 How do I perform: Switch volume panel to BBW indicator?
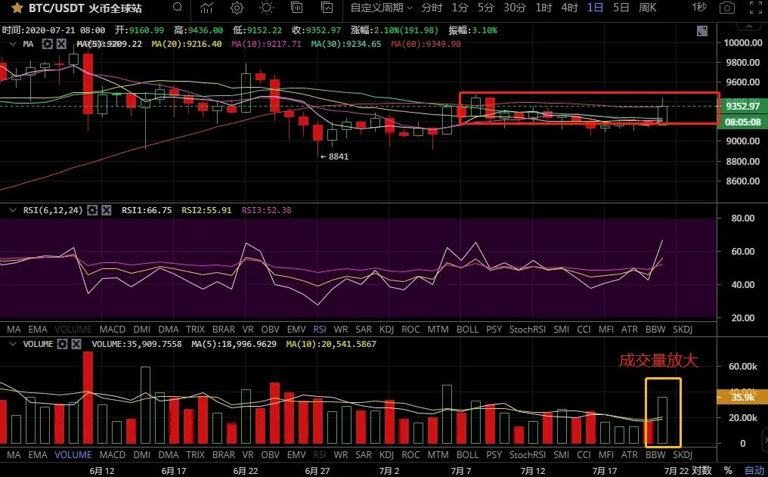click(x=655, y=454)
